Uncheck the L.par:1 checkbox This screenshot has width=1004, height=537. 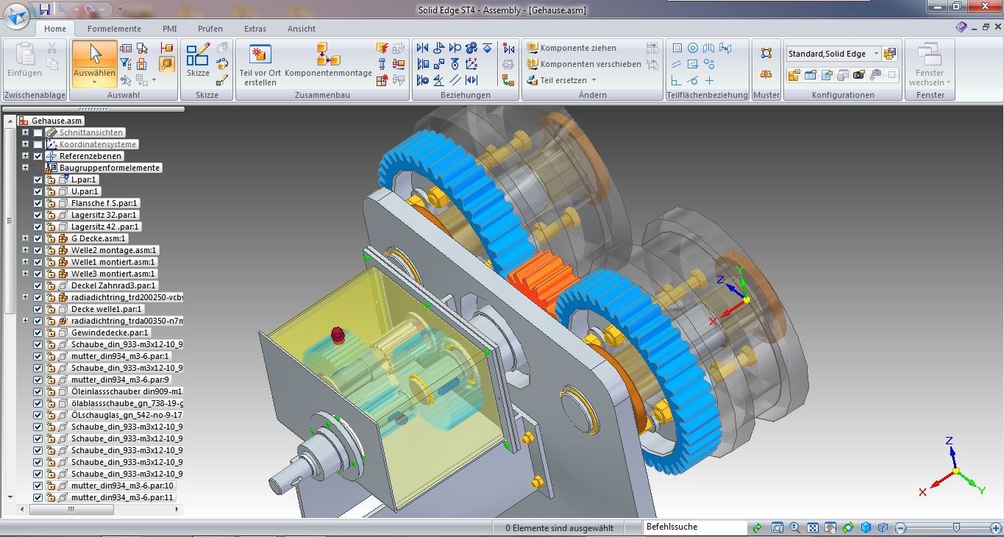click(38, 179)
